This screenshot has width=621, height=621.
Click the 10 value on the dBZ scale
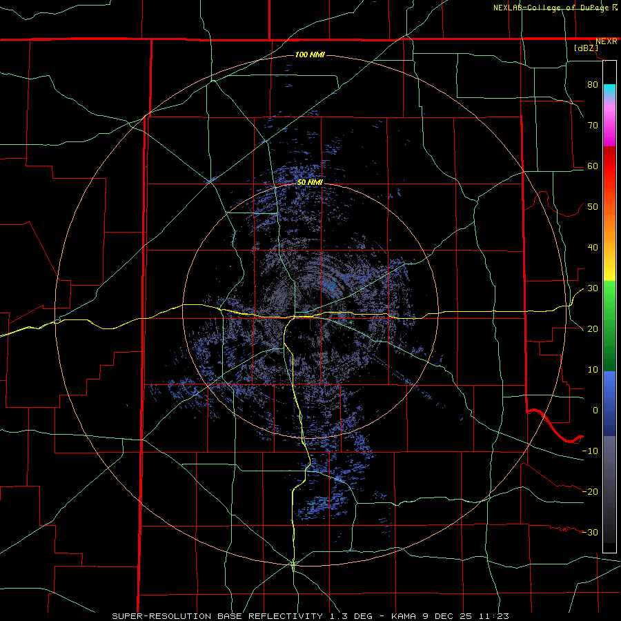pyautogui.click(x=593, y=370)
